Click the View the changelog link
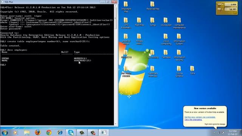 (x=193, y=119)
